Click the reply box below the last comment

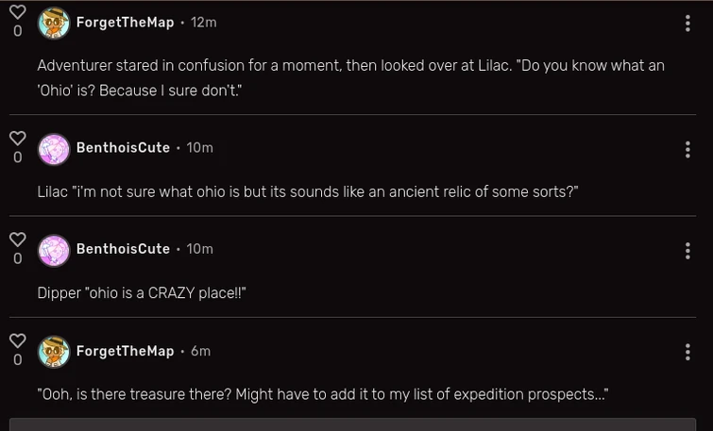pos(352,424)
